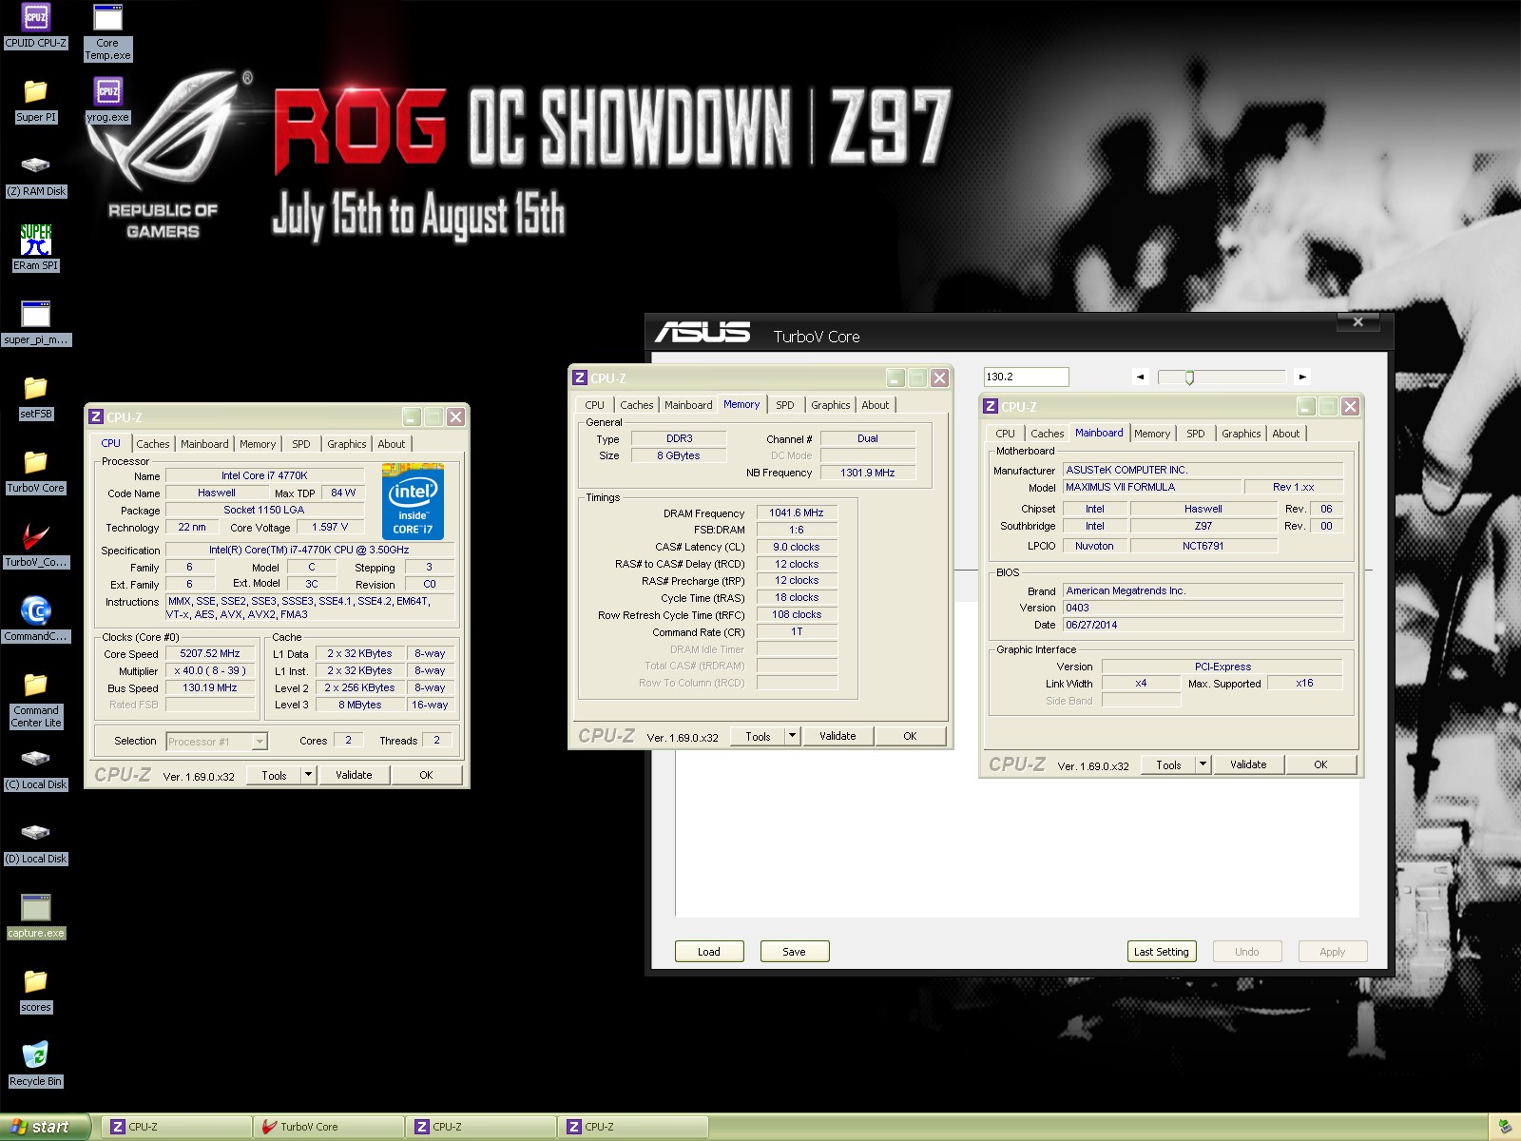The width and height of the screenshot is (1521, 1141).
Task: Click Core Voltage value 1.597 V
Action: click(x=330, y=527)
